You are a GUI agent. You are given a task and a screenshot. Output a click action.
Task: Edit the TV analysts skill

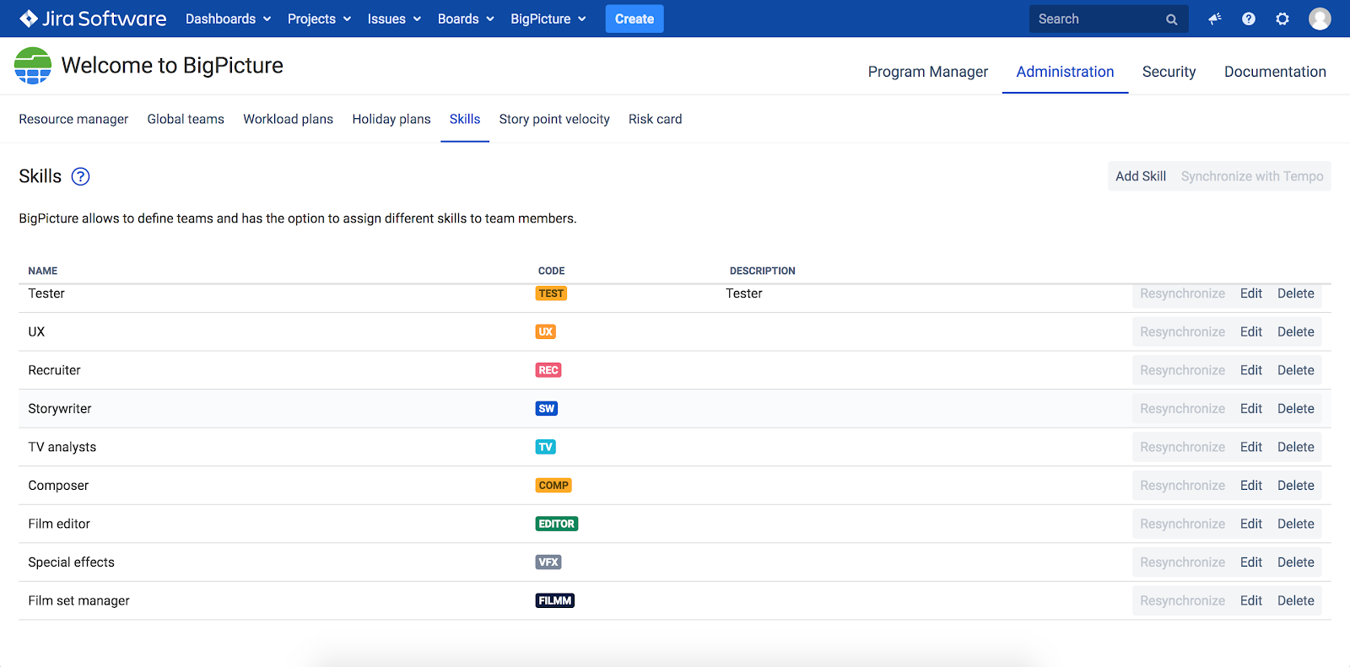coord(1251,447)
